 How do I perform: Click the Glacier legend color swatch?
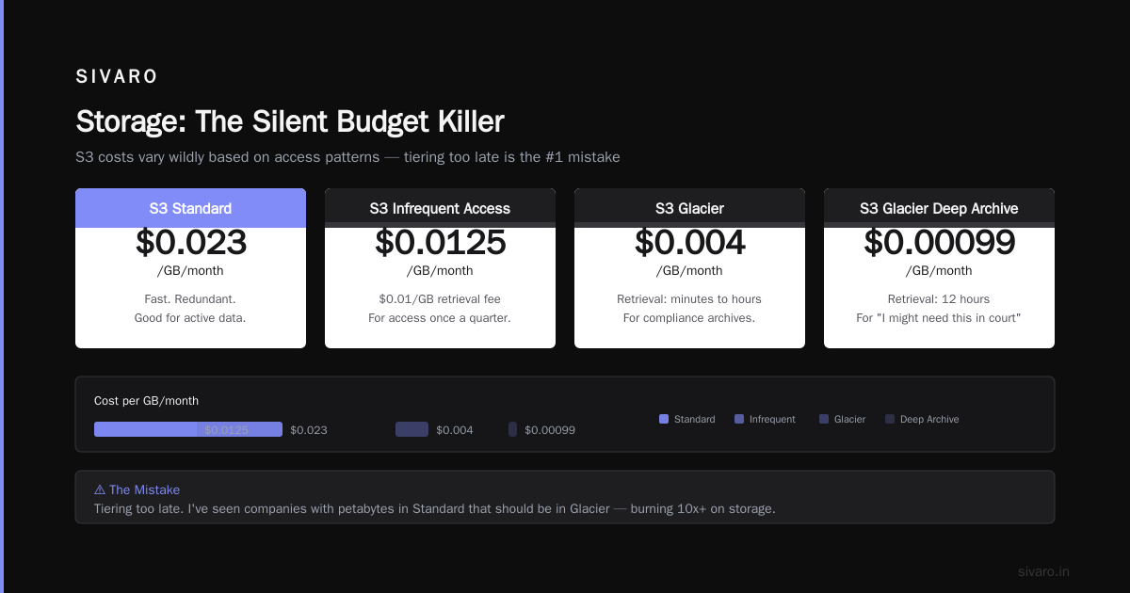click(x=824, y=419)
